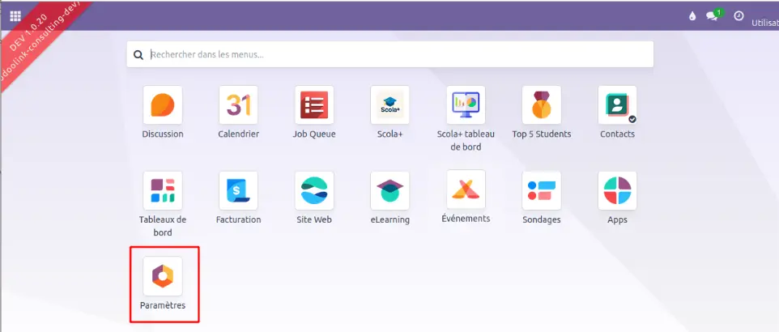Image resolution: width=779 pixels, height=332 pixels.
Task: Open the Scola+ app
Action: (389, 105)
